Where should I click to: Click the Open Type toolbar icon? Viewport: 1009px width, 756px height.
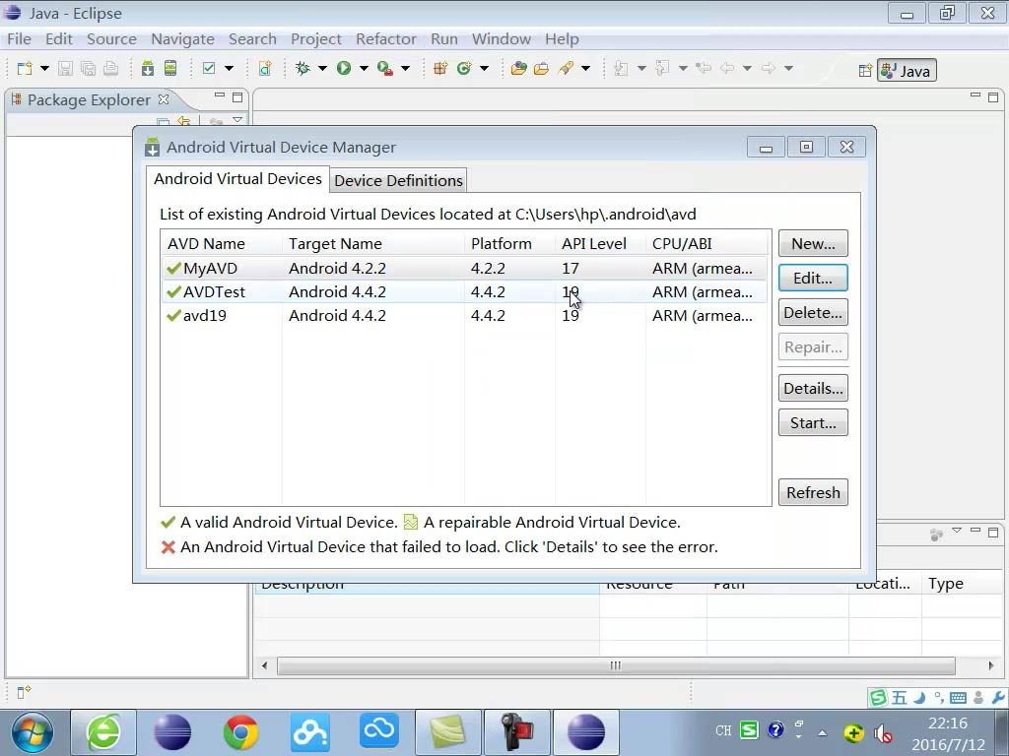[x=518, y=68]
